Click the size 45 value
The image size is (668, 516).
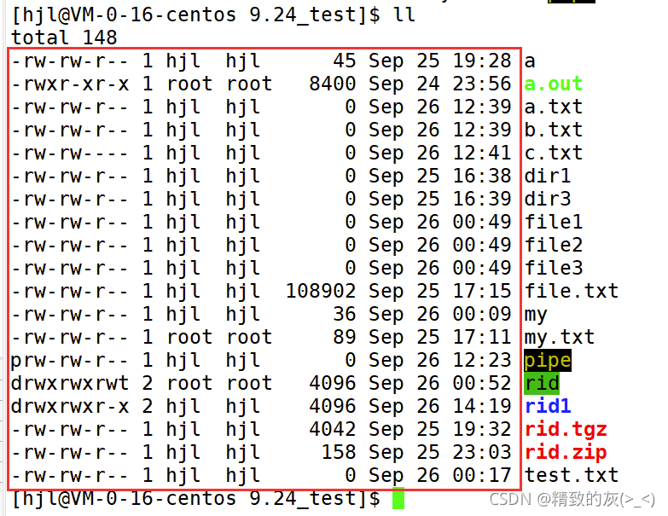344,61
